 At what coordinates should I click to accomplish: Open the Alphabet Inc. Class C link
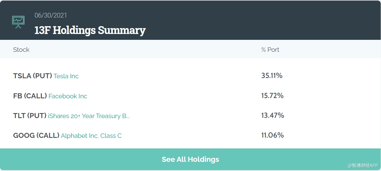click(x=91, y=136)
